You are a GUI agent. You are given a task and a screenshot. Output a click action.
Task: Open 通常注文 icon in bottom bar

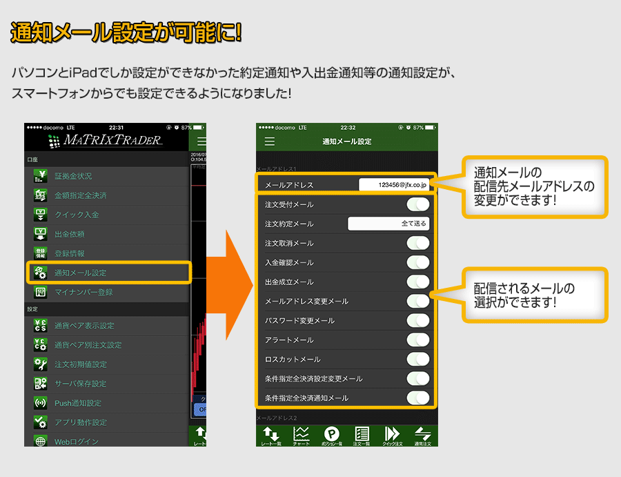coord(422,436)
